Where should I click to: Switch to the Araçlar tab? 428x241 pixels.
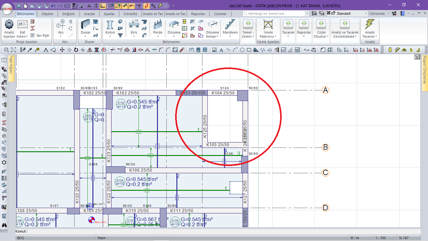click(90, 14)
